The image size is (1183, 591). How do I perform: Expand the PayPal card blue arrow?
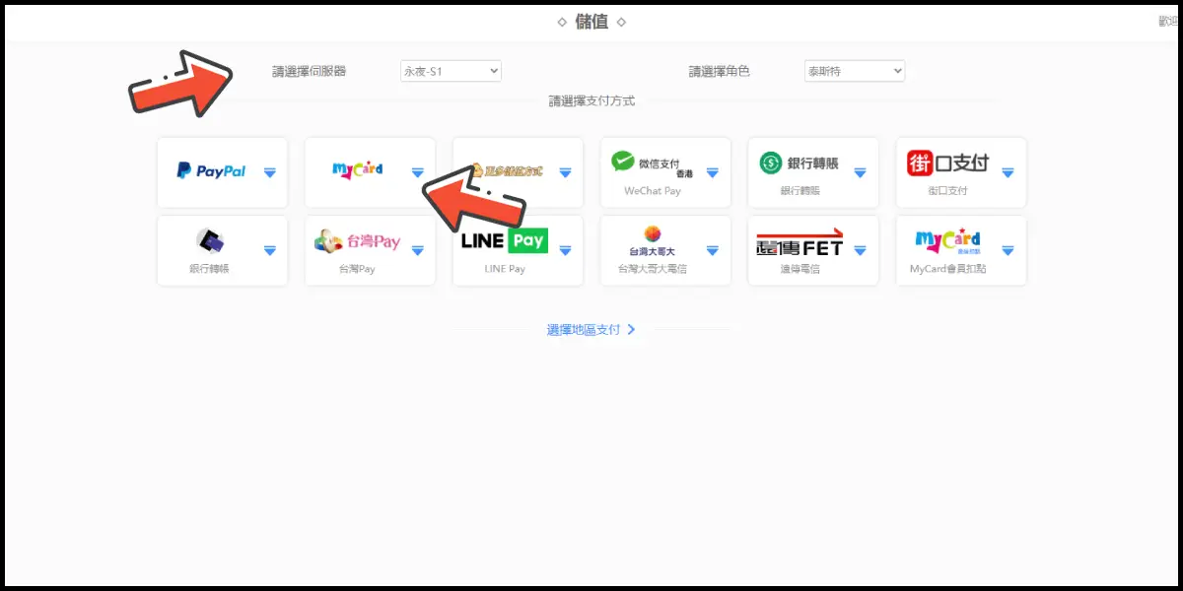click(270, 172)
